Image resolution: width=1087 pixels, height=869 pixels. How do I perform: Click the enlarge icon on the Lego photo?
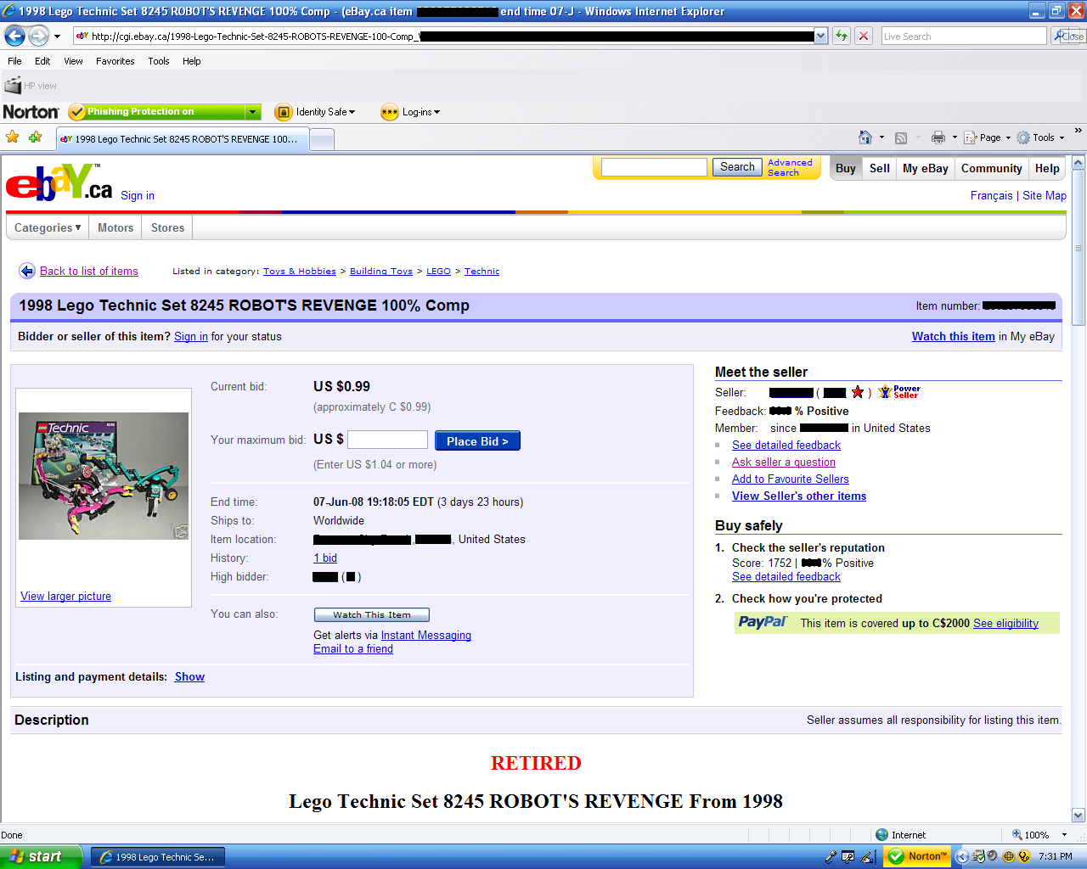pyautogui.click(x=180, y=531)
